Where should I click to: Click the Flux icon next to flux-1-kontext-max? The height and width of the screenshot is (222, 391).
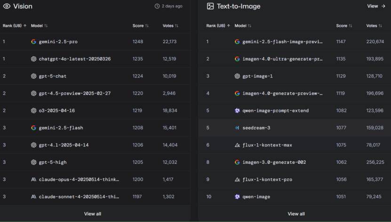(237, 145)
